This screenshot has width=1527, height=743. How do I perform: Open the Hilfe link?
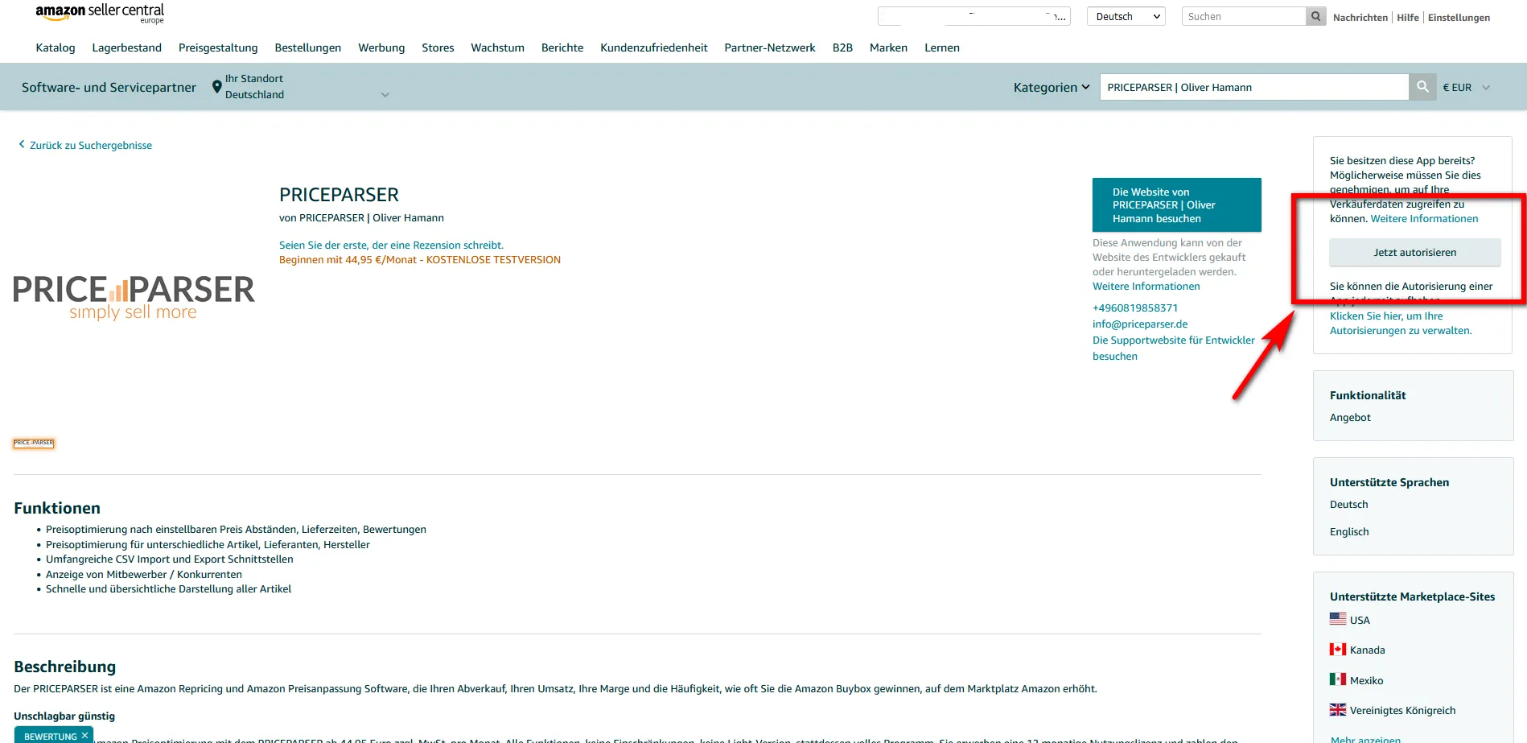pos(1408,17)
